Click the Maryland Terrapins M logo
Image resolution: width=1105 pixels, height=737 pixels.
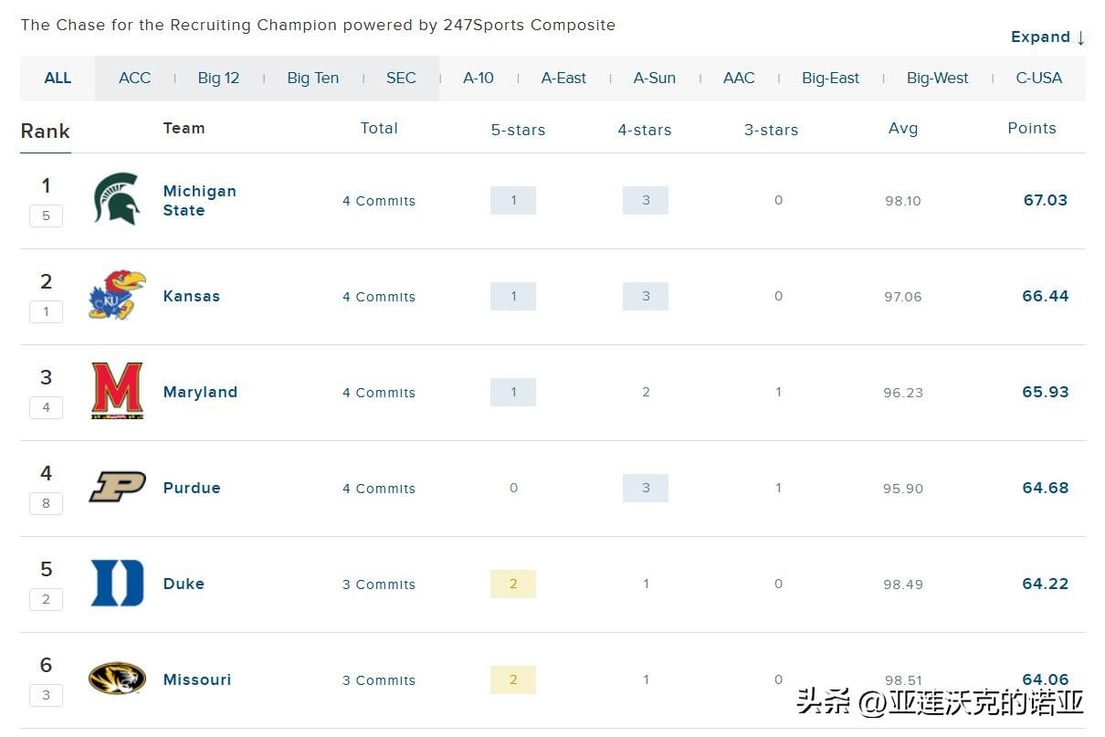117,391
